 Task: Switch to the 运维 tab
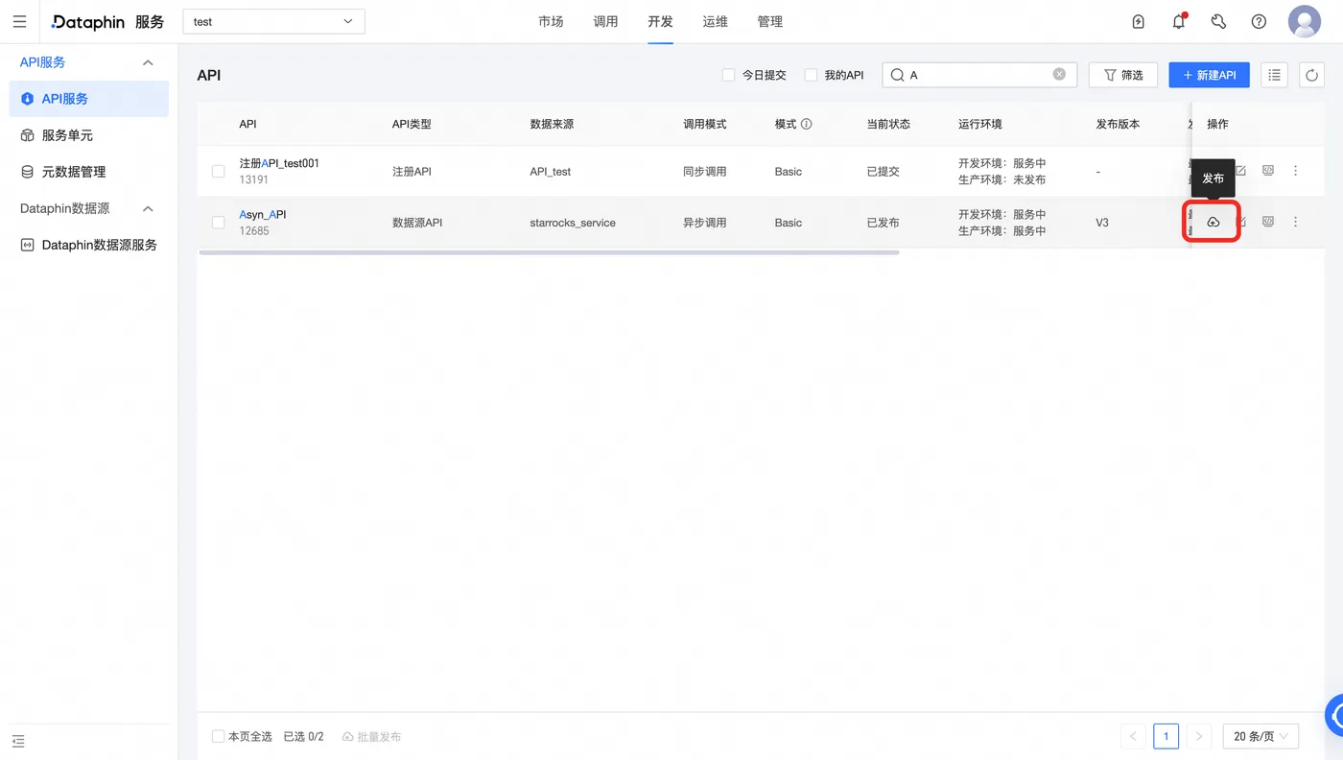pos(715,21)
